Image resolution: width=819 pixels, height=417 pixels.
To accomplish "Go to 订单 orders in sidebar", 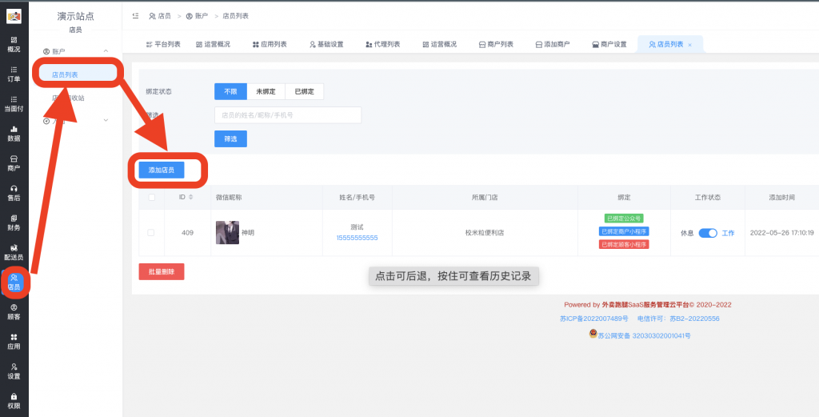I will pyautogui.click(x=14, y=74).
